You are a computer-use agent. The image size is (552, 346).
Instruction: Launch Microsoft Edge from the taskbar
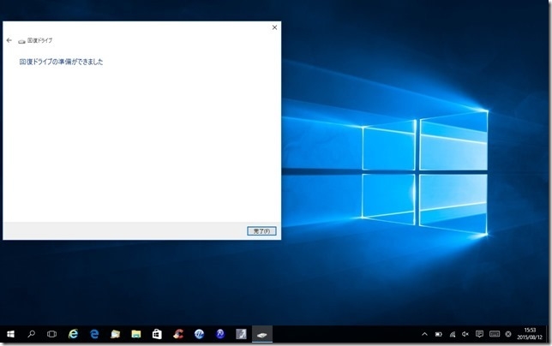pyautogui.click(x=94, y=334)
